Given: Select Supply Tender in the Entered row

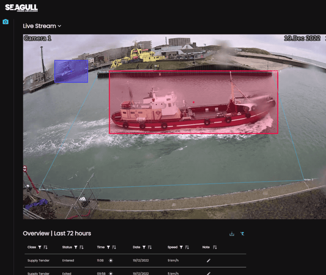Looking at the screenshot, I should click(38, 261).
